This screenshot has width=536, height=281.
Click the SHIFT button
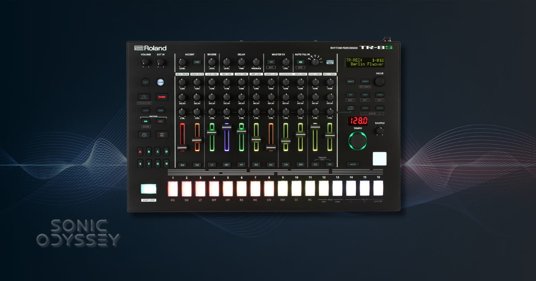coord(146,82)
